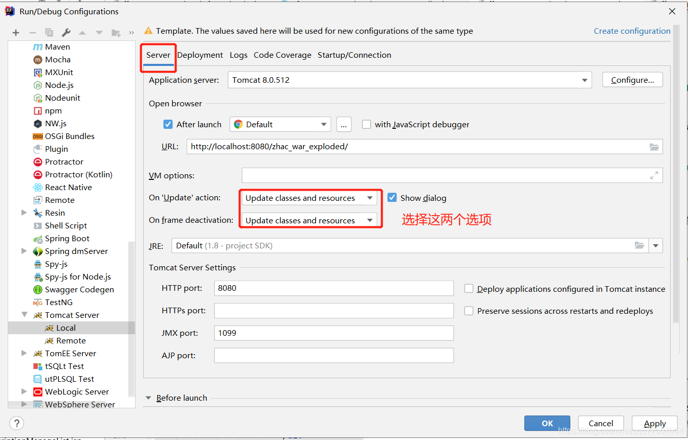Screen dimensions: 688x440
Task: Click the AJP port field
Action: [334, 355]
